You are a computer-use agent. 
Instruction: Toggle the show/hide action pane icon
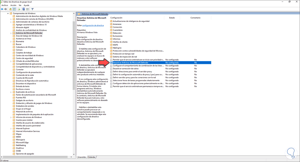coord(27,9)
